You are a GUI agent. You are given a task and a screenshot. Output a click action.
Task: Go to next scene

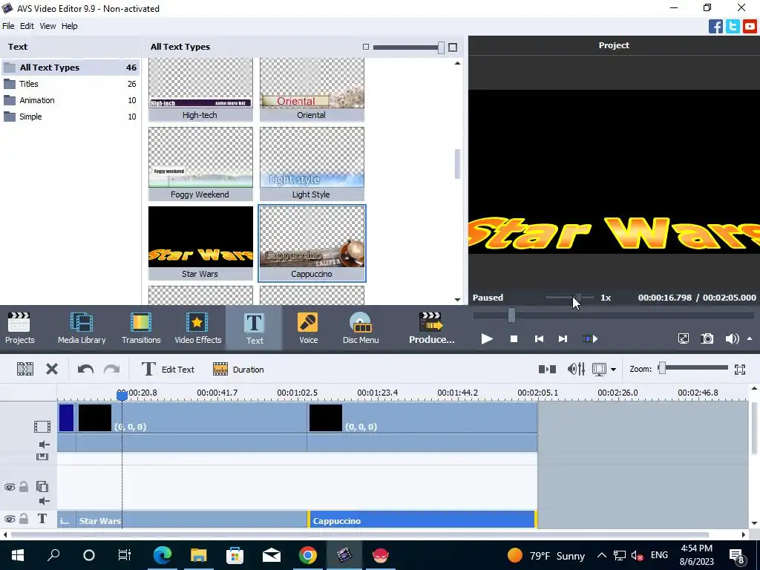pyautogui.click(x=589, y=338)
